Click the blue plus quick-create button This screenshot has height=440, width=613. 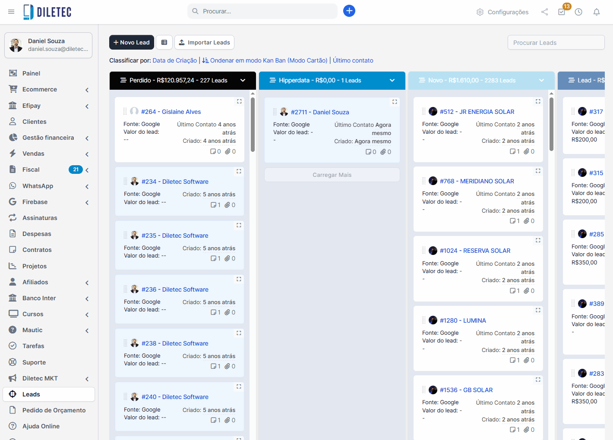coord(349,10)
